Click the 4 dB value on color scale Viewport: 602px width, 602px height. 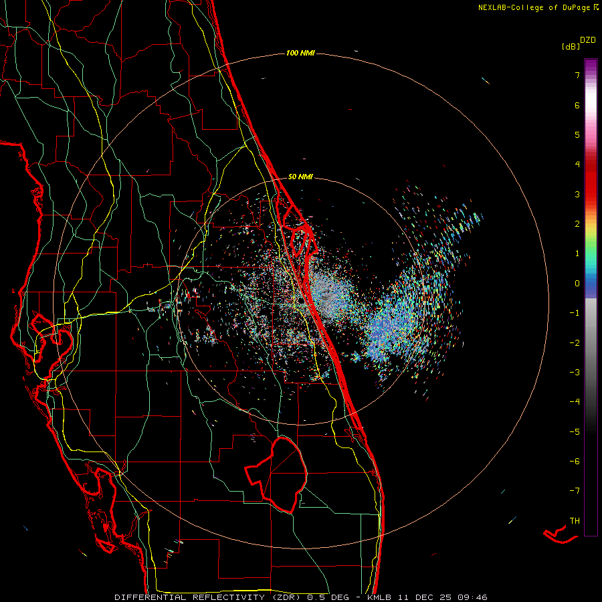577,165
